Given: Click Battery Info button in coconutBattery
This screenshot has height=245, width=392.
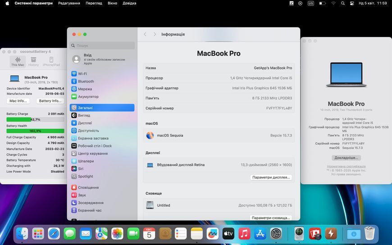Looking at the screenshot, I should click(x=50, y=101).
